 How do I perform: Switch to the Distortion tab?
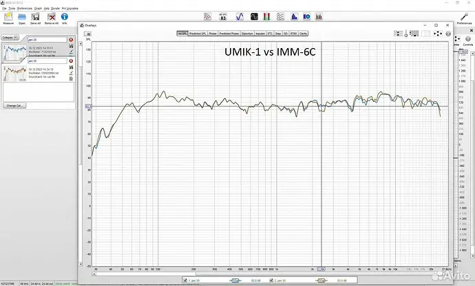[x=247, y=34]
